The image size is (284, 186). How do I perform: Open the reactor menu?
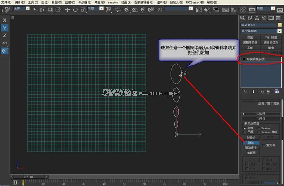113,2
